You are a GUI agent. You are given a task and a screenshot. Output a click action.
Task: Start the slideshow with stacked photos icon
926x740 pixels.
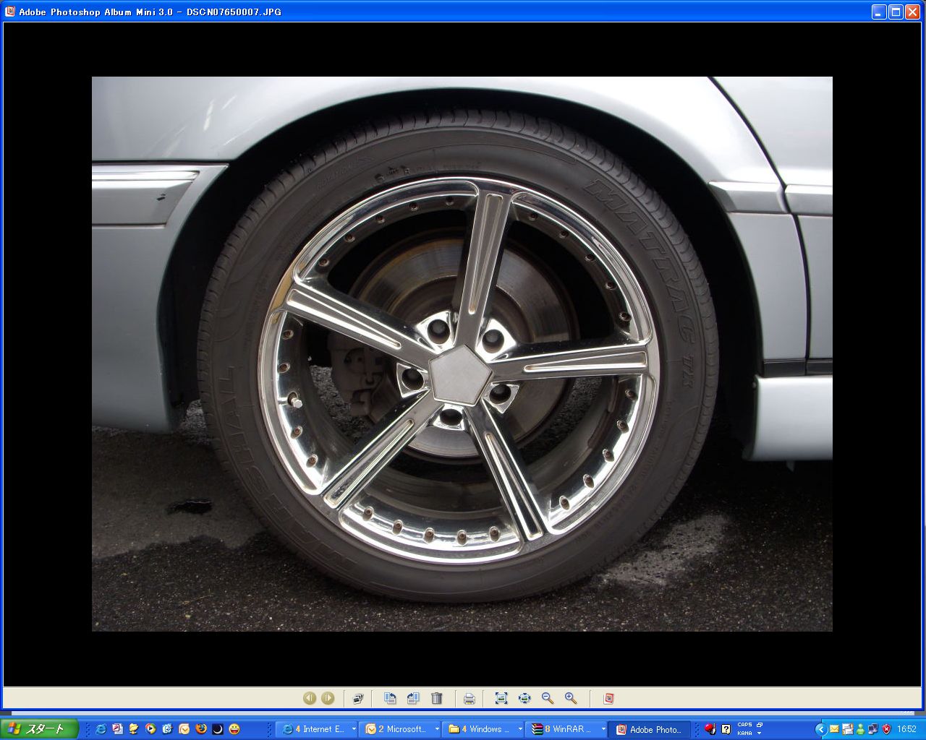[358, 698]
